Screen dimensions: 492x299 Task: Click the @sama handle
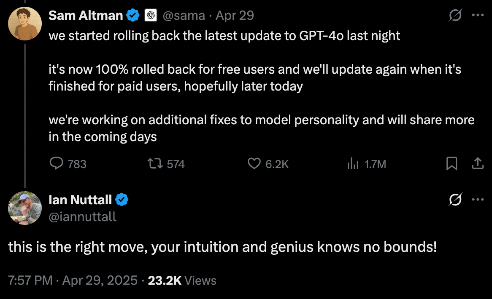click(x=184, y=16)
